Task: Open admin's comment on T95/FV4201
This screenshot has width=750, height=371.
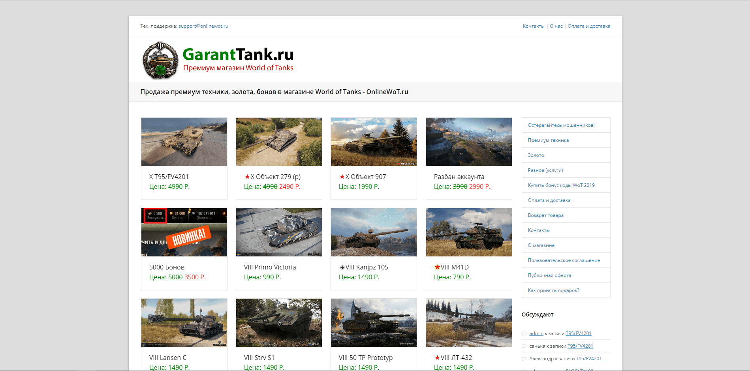Action: click(578, 333)
